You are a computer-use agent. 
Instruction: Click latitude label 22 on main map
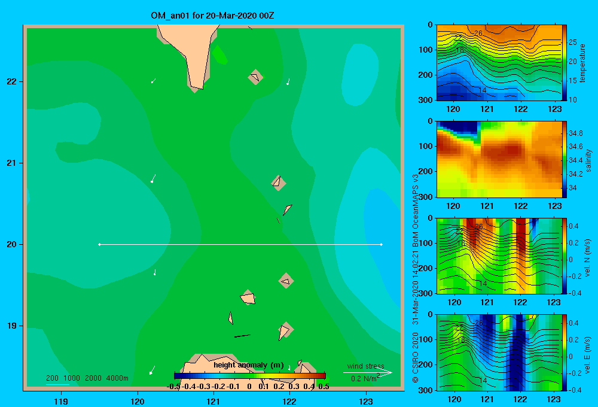[x=12, y=81]
